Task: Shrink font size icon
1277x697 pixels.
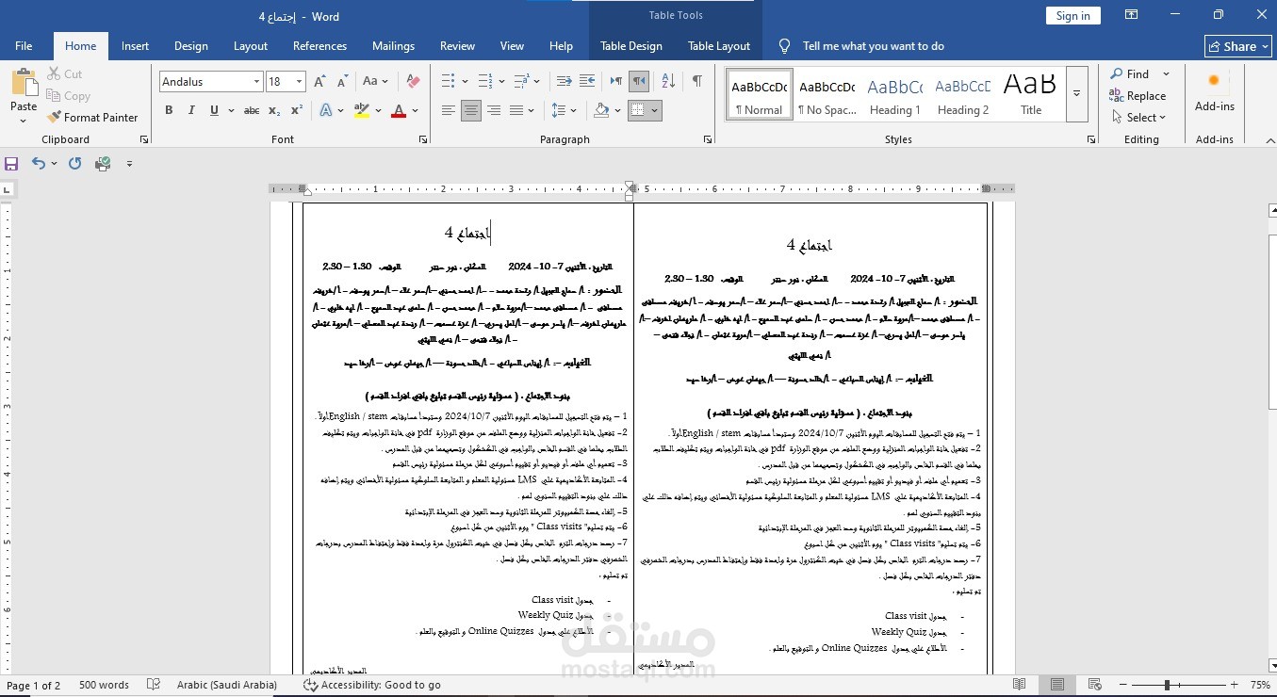Action: [x=342, y=82]
